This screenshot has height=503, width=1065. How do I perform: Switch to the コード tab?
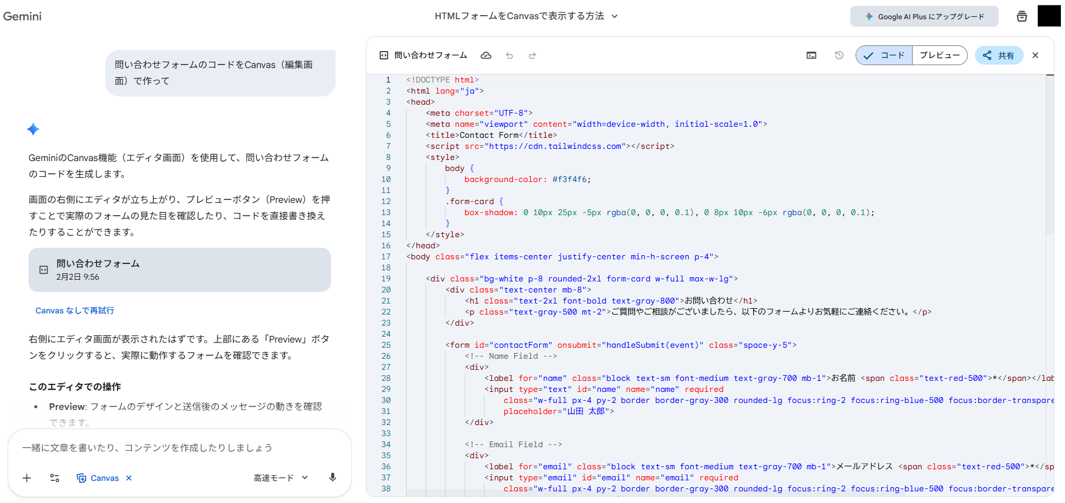[884, 55]
